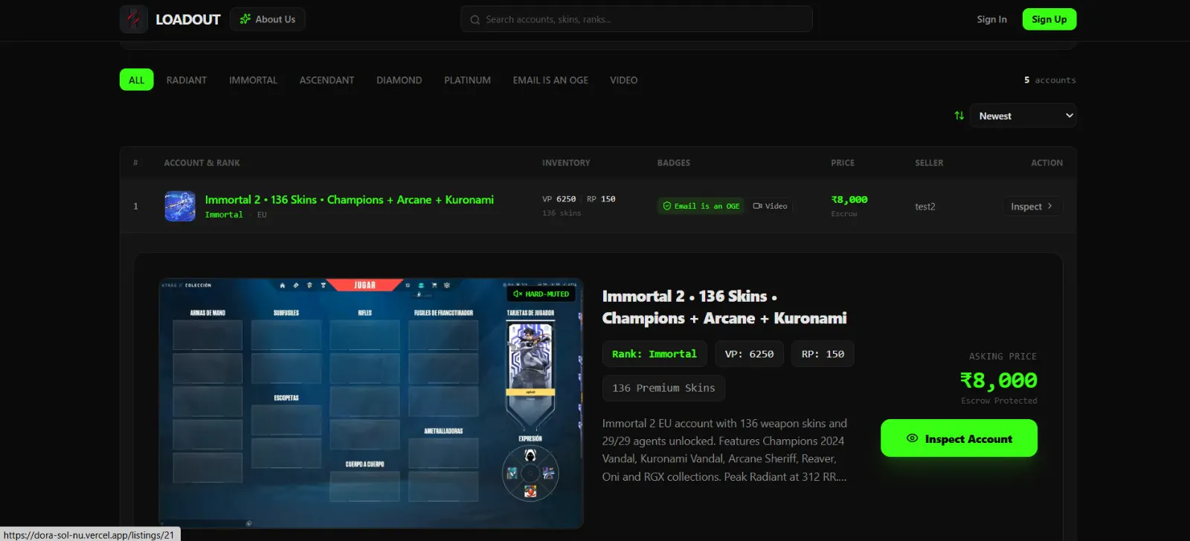Click the 5 accounts count text
Viewport: 1190px width, 541px height.
click(x=1049, y=80)
